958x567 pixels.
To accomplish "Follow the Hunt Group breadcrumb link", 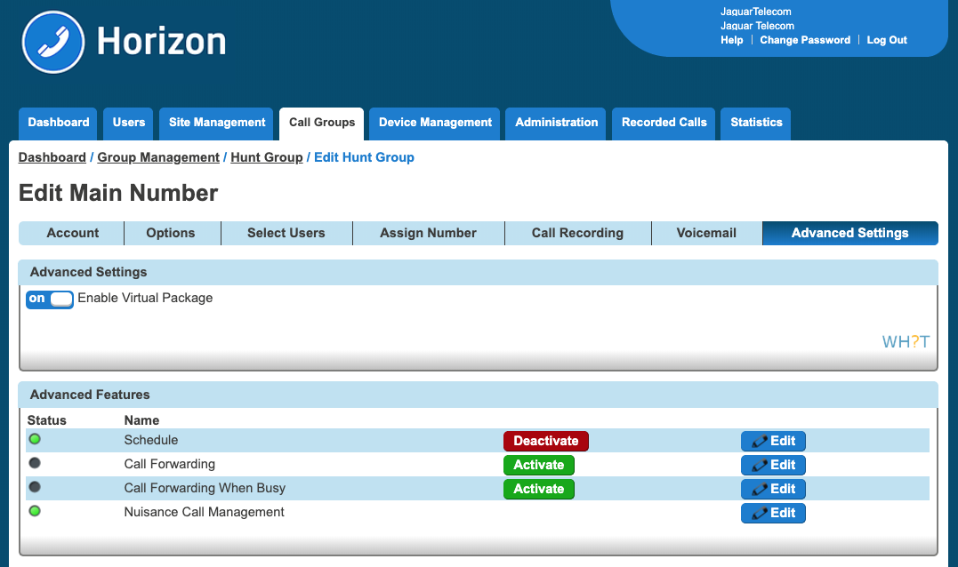I will coord(266,157).
